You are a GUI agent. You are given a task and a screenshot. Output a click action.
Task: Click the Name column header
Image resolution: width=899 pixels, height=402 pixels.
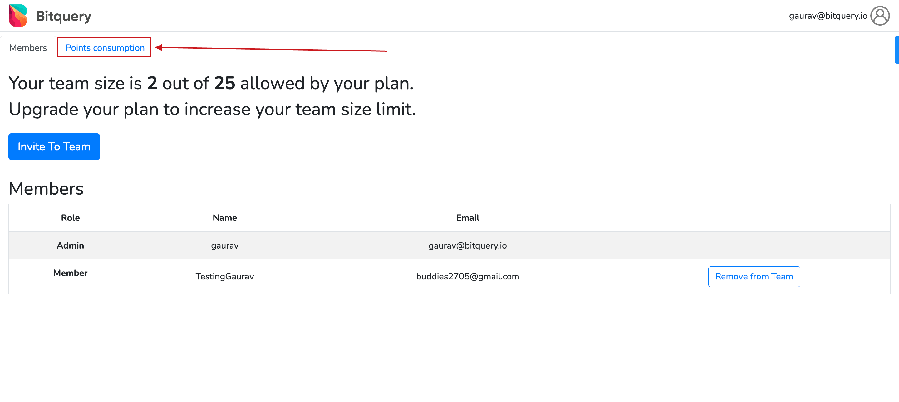[x=225, y=218]
